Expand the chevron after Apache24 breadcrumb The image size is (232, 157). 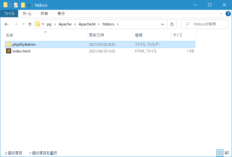click(99, 24)
